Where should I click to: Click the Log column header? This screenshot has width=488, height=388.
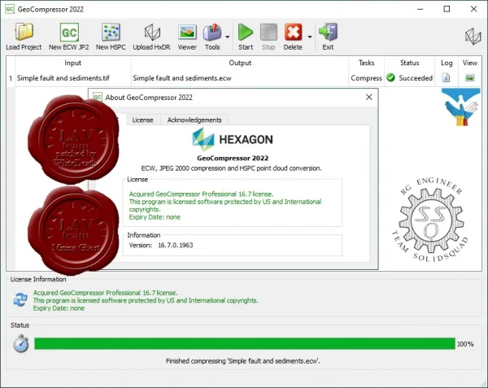coord(447,63)
